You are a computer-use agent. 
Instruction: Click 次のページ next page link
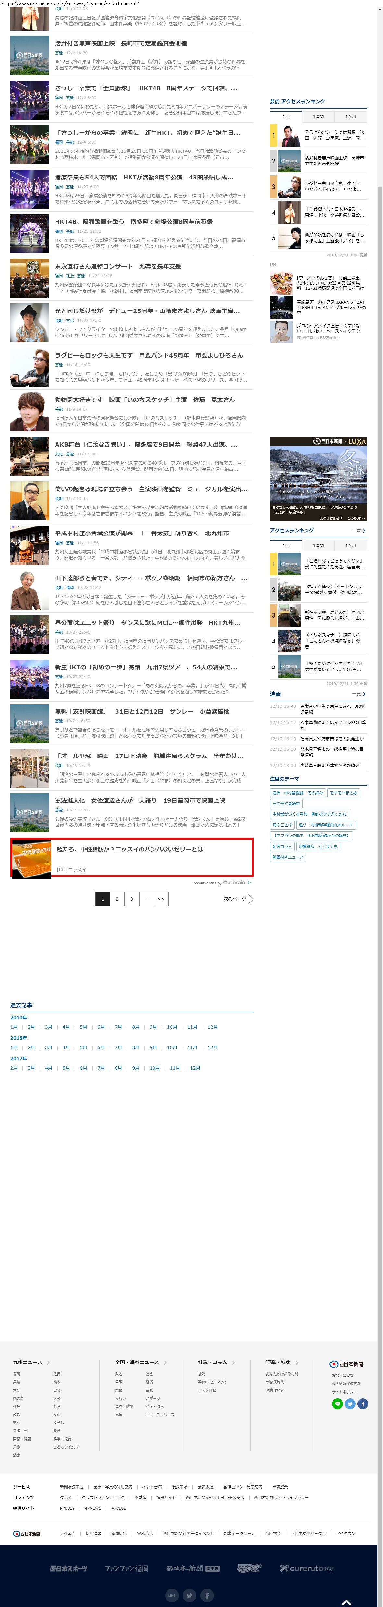click(238, 899)
